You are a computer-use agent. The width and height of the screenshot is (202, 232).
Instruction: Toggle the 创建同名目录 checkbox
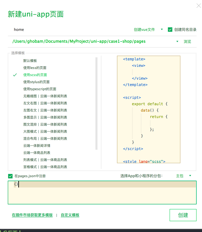170,30
